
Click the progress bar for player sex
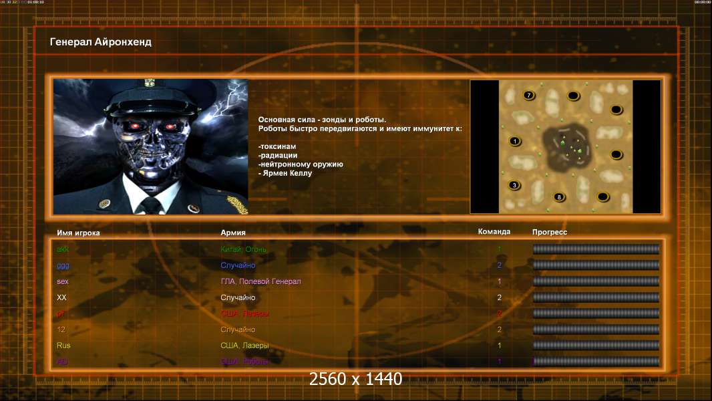point(596,281)
